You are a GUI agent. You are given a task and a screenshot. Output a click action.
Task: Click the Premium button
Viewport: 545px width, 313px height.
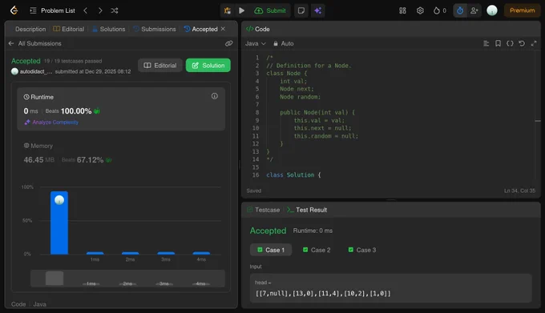(x=522, y=10)
